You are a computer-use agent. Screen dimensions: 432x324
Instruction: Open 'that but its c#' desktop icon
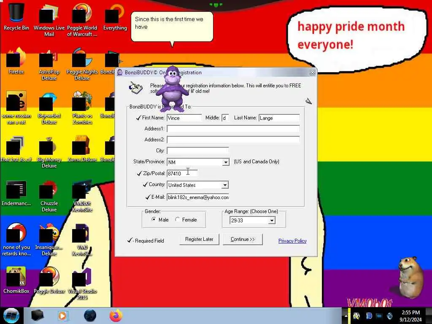16,149
